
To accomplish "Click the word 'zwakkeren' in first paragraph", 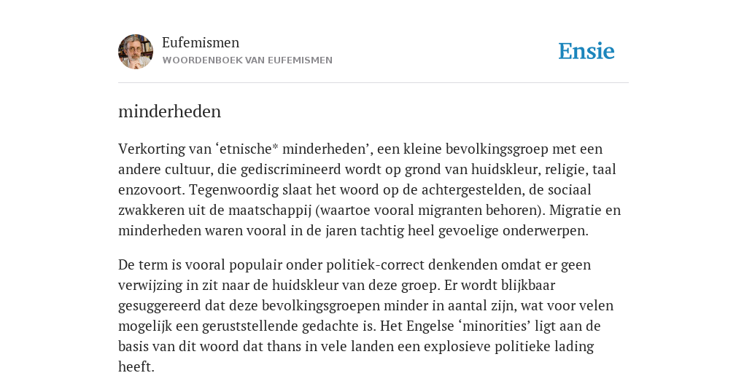I will [x=152, y=211].
